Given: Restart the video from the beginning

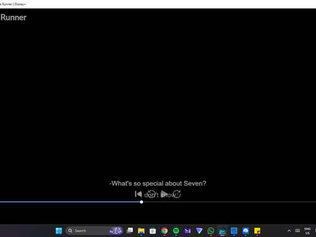Looking at the screenshot, I should click(138, 194).
